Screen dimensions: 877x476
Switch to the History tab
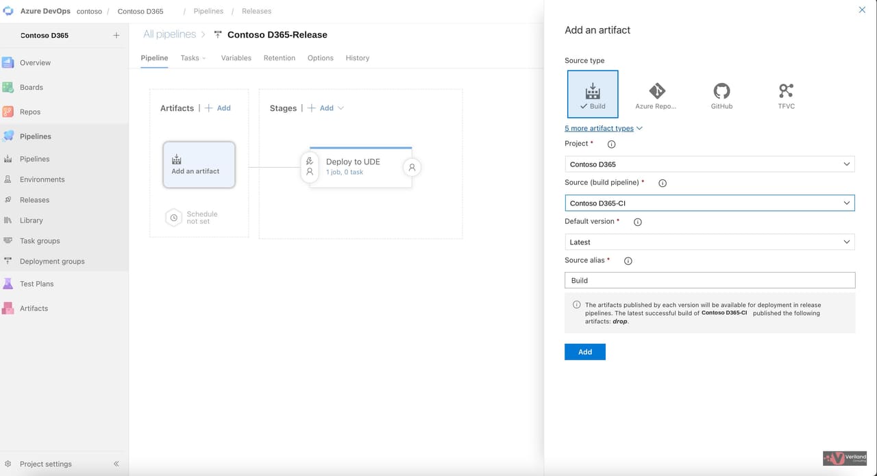[358, 58]
